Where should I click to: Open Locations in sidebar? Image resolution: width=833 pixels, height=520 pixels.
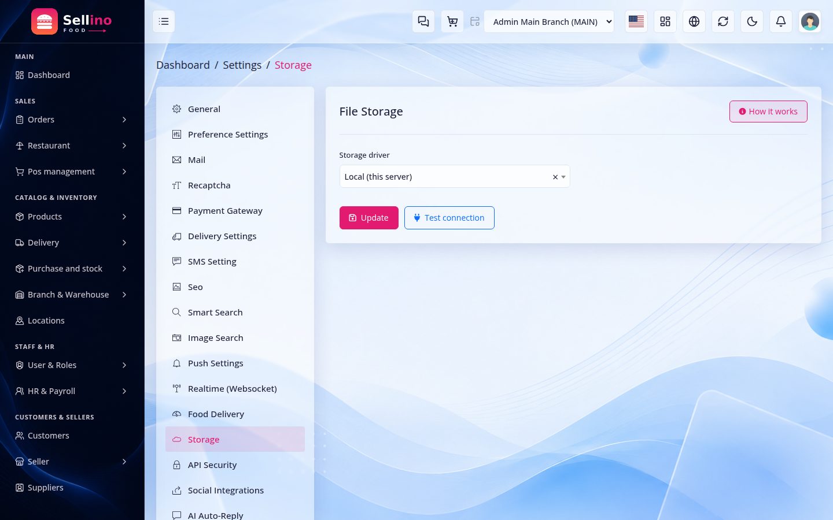pyautogui.click(x=72, y=321)
